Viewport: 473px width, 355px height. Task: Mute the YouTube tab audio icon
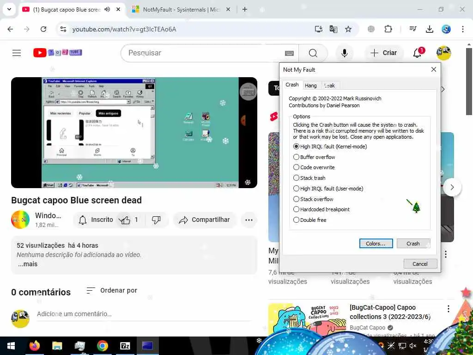[x=107, y=9]
